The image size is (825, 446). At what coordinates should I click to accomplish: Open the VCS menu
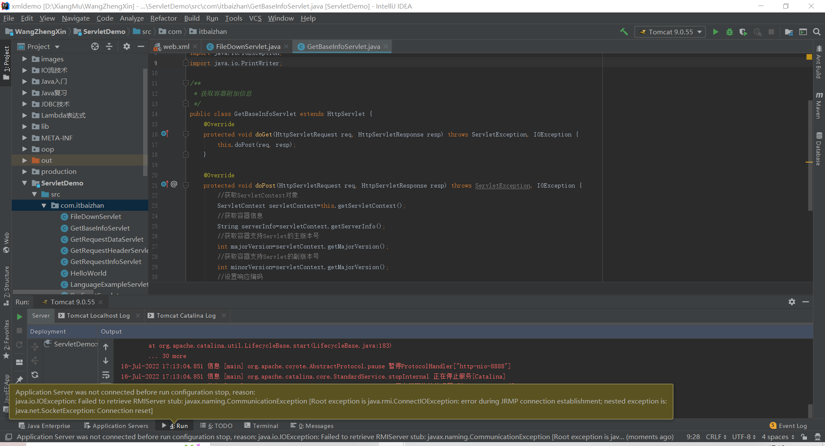[x=255, y=18]
